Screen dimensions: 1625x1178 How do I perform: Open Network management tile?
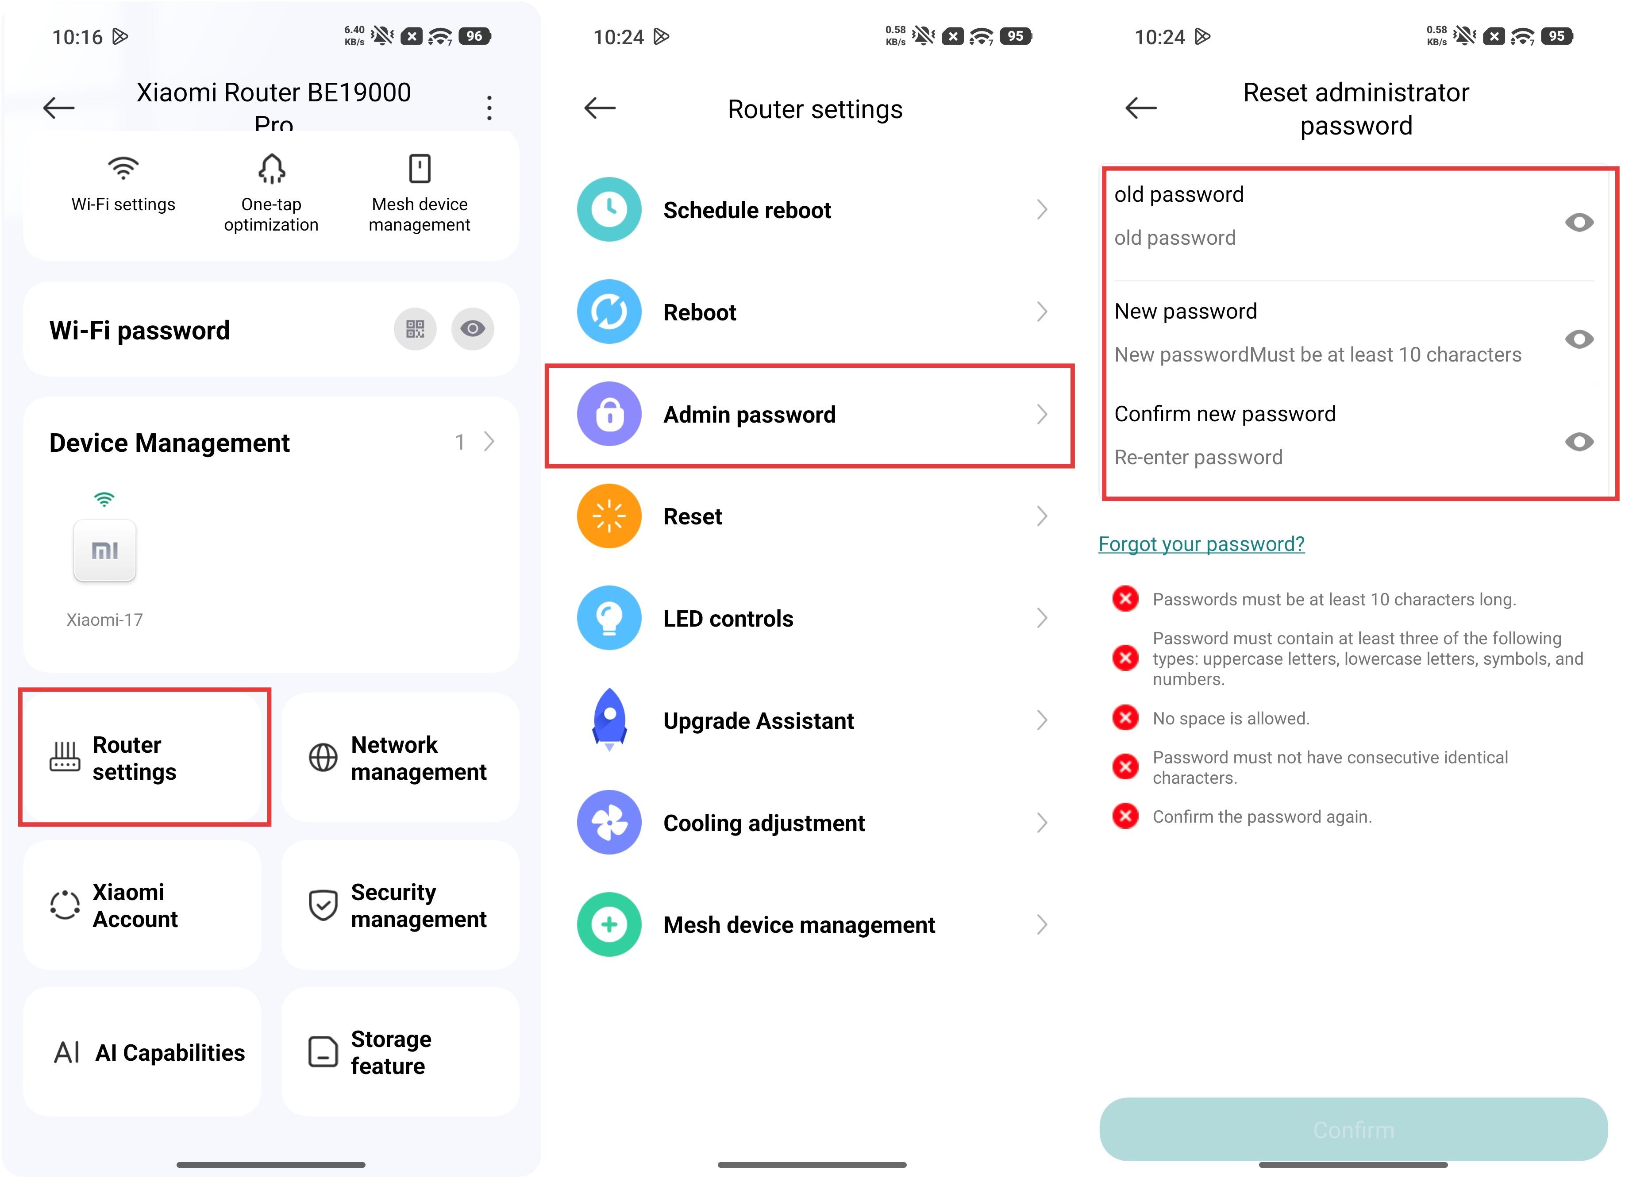click(x=400, y=758)
